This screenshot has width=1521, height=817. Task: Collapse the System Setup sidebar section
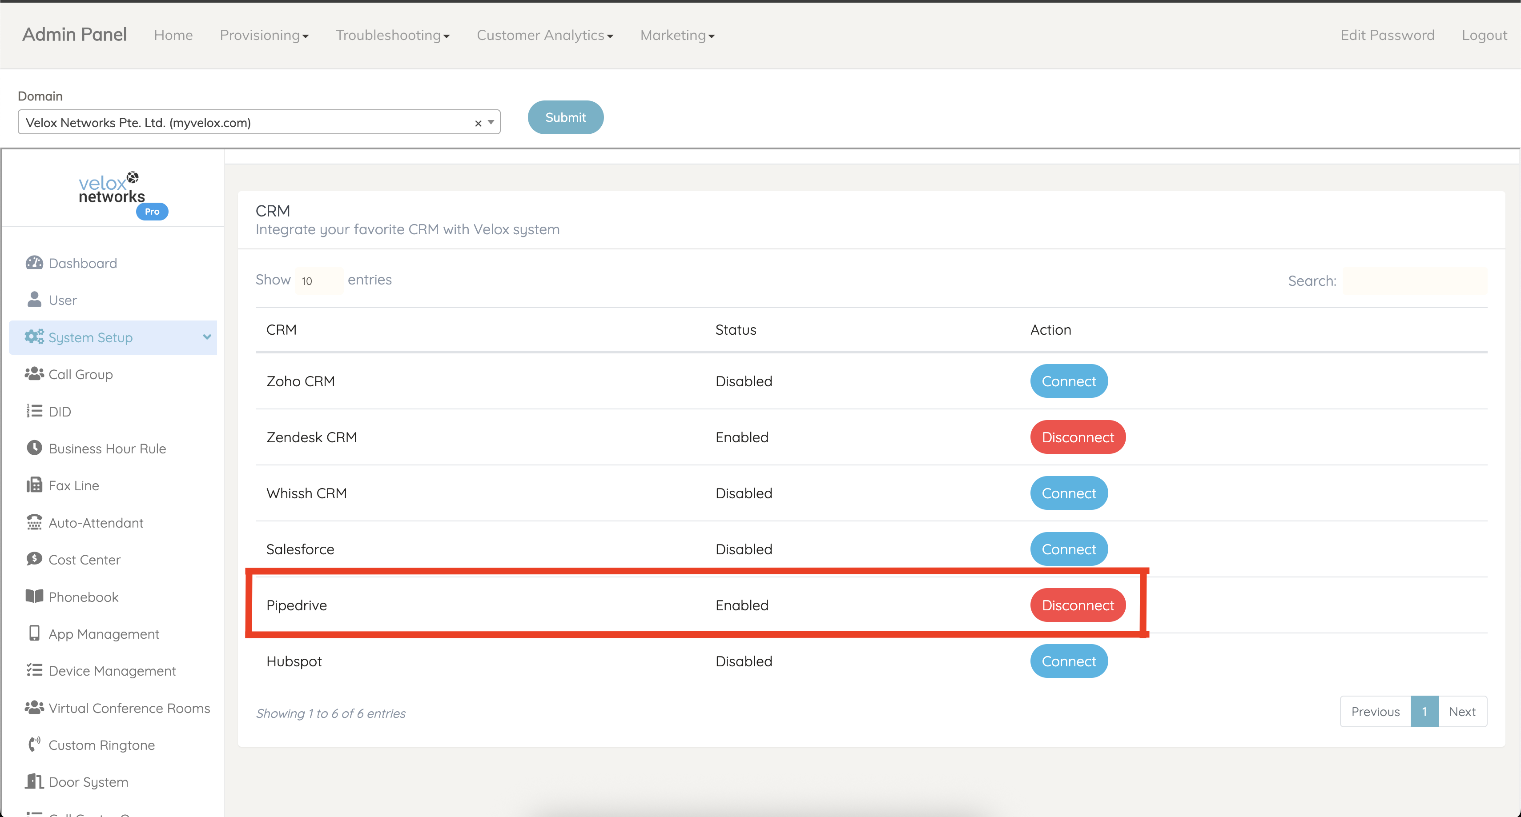(207, 337)
